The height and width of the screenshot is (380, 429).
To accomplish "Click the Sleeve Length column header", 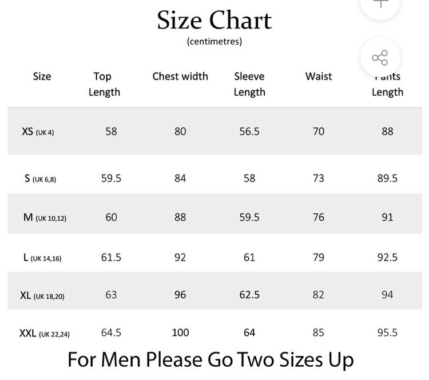I will (x=249, y=84).
